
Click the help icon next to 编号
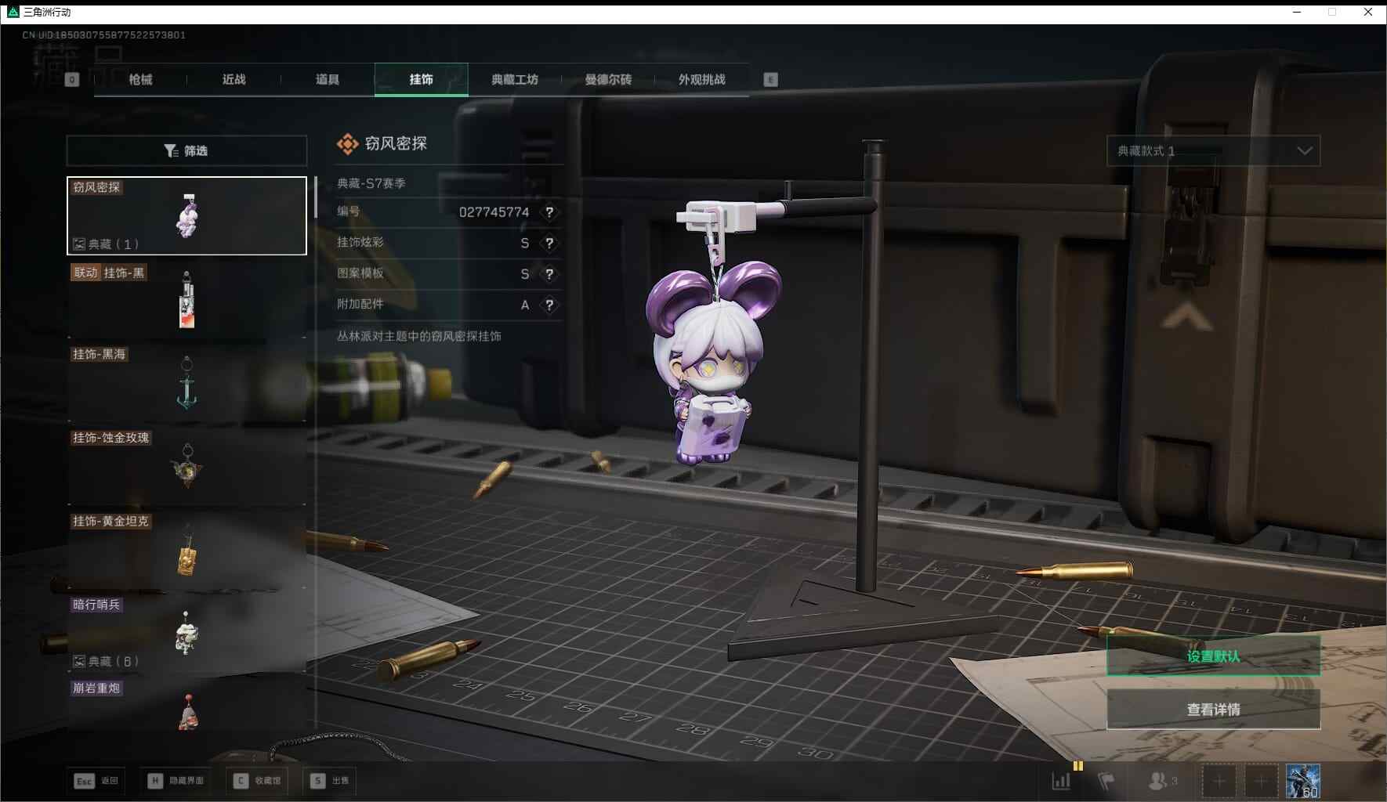click(x=549, y=212)
